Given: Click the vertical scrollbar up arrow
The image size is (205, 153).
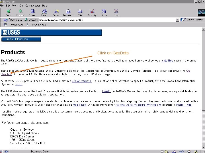Looking at the screenshot, I should point(203,29).
